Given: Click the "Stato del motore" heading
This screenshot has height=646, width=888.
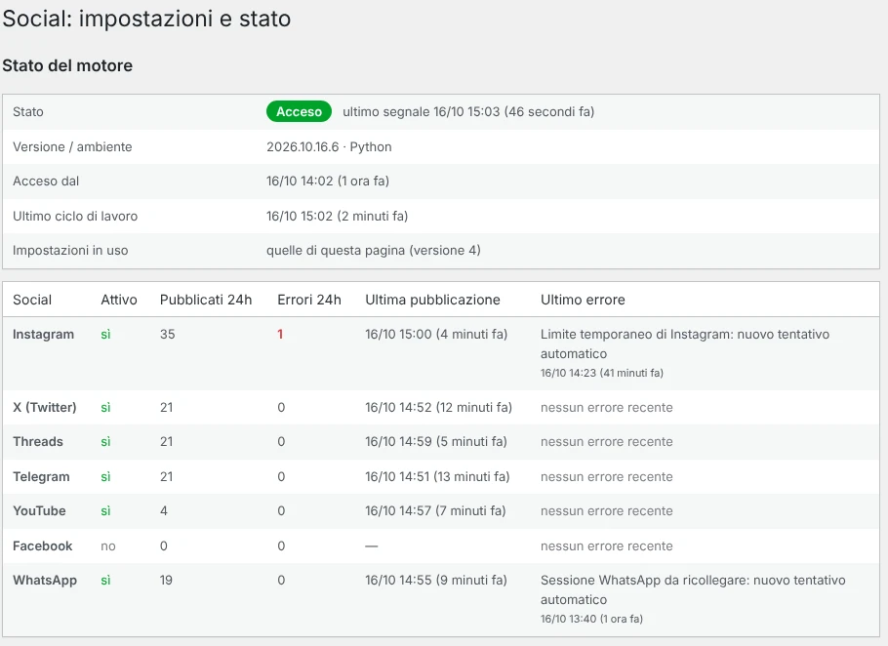Looking at the screenshot, I should [67, 65].
